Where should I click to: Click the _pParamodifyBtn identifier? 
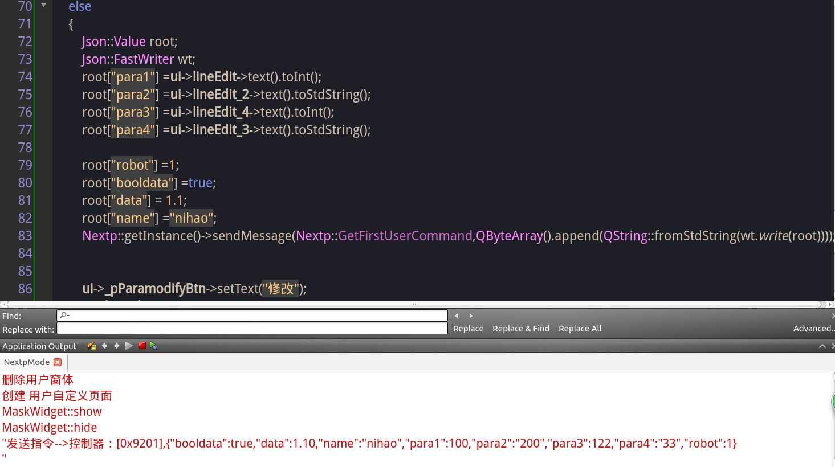pyautogui.click(x=155, y=289)
